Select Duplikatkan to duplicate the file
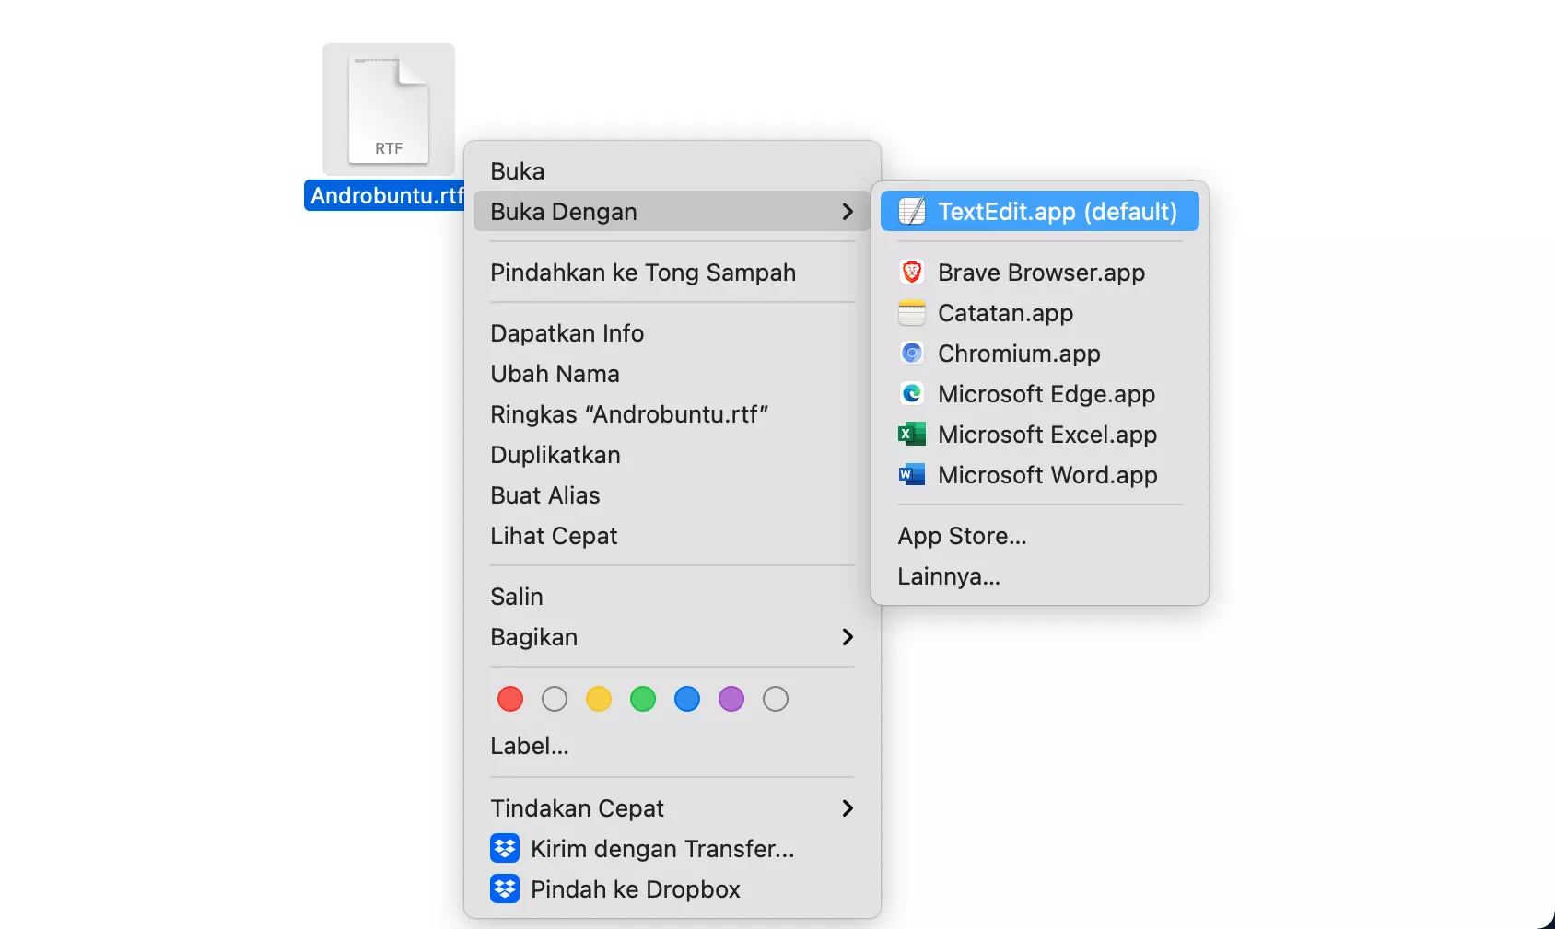Image resolution: width=1555 pixels, height=929 pixels. [555, 454]
